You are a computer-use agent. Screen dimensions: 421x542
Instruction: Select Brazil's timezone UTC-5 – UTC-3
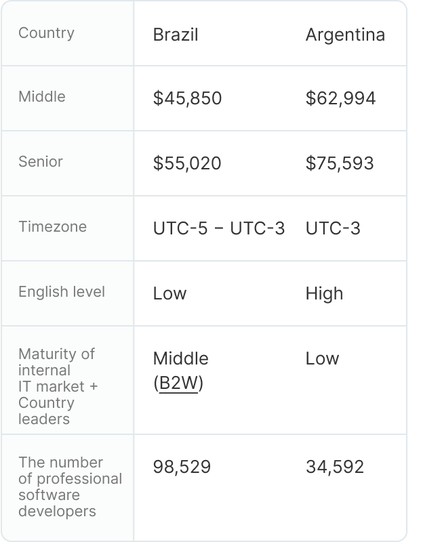tap(219, 229)
